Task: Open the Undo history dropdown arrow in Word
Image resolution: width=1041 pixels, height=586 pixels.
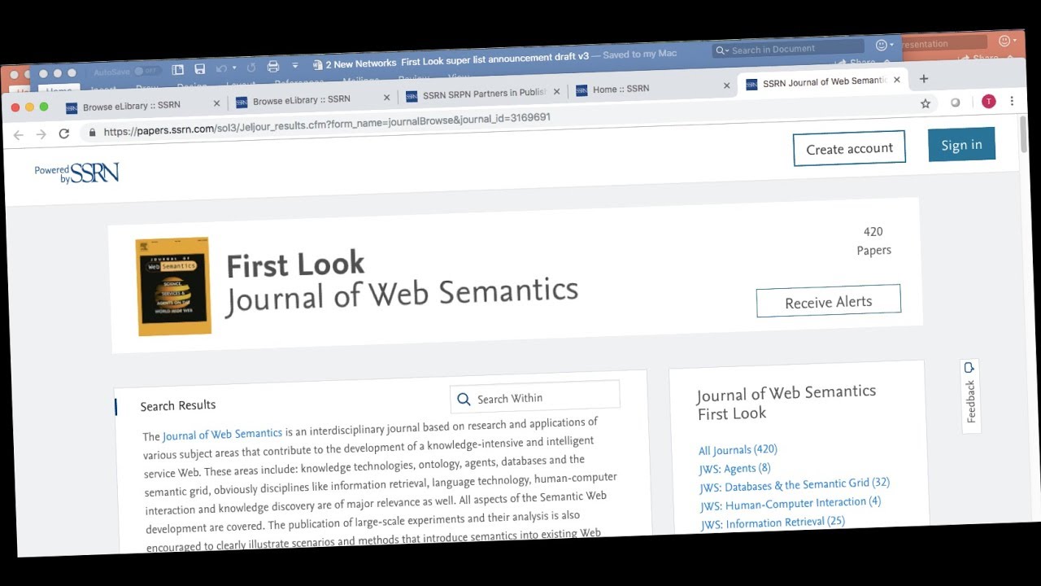Action: coord(234,68)
